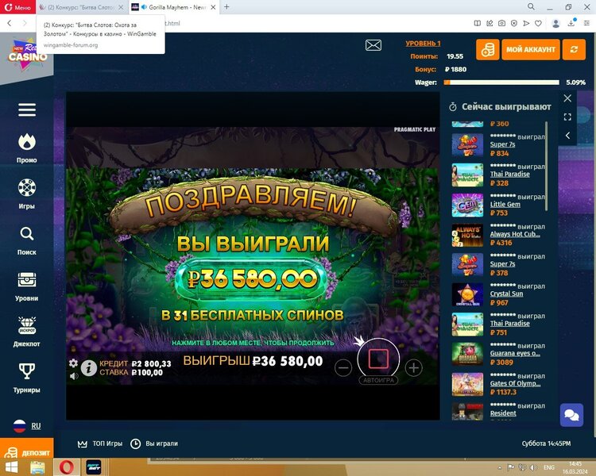Open the browser profile avatar
Screen dimensions: 596x476
tap(555, 24)
